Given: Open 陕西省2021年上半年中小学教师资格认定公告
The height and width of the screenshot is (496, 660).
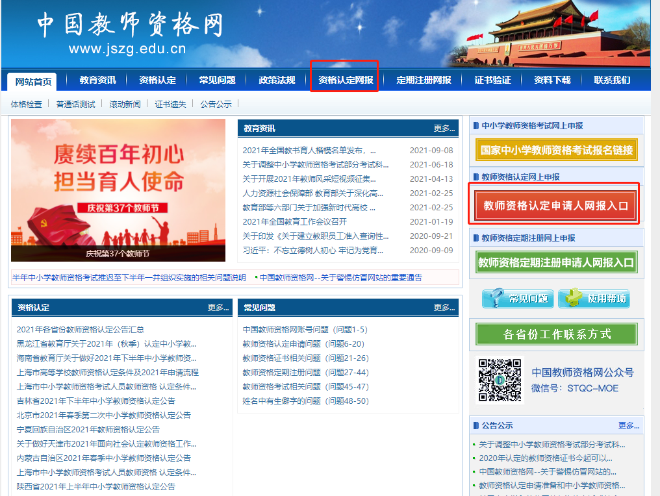Looking at the screenshot, I should point(95,487).
